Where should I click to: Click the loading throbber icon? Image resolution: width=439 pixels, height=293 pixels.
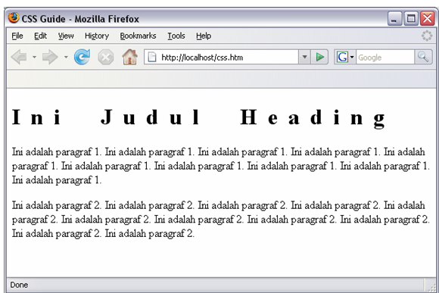coord(427,36)
